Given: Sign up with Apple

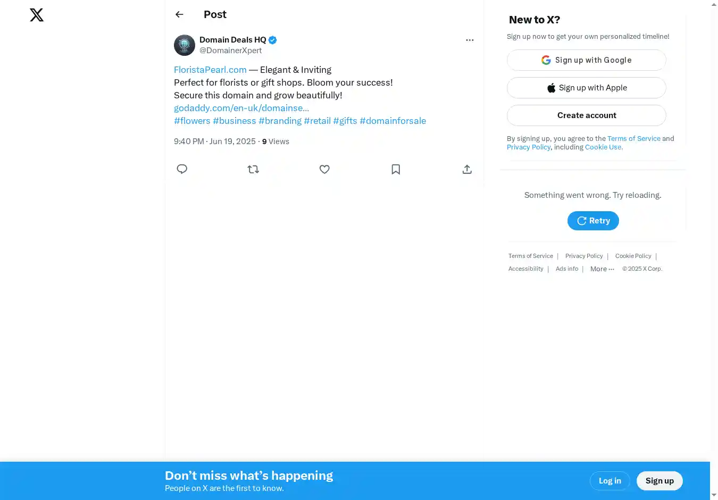Looking at the screenshot, I should coord(586,88).
